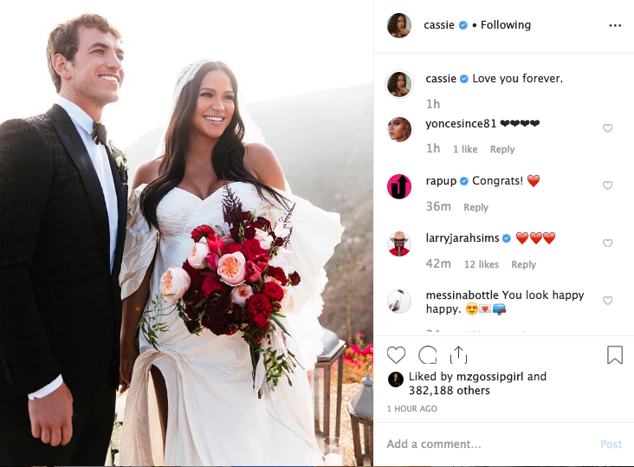View larryjarahsims' profile picture
634x467 pixels.
(x=399, y=243)
